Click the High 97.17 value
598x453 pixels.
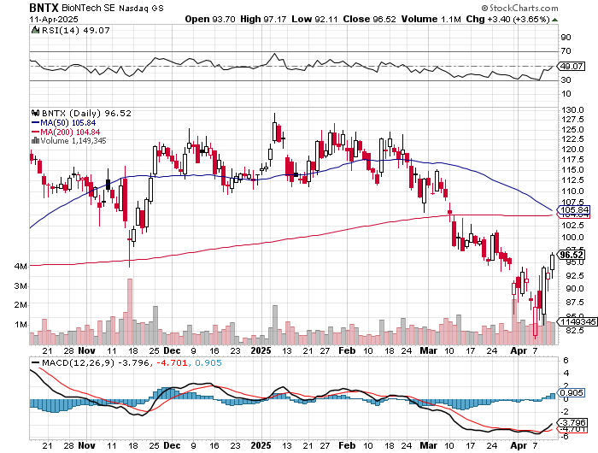[x=263, y=19]
